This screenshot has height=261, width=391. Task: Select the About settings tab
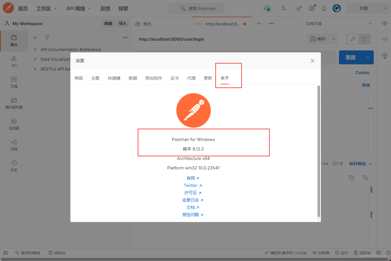pyautogui.click(x=225, y=78)
